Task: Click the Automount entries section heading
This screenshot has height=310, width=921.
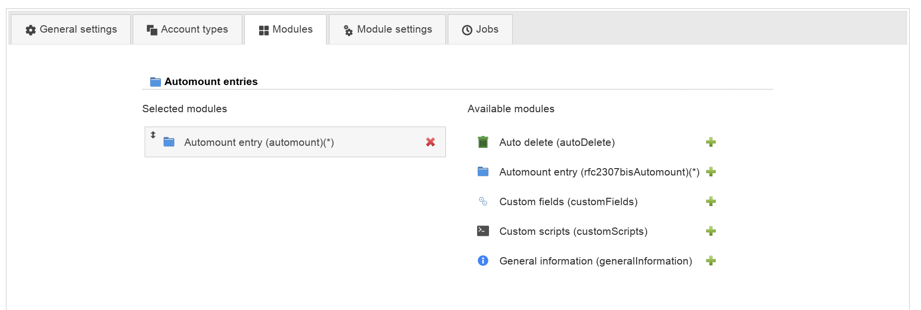Action: point(211,82)
